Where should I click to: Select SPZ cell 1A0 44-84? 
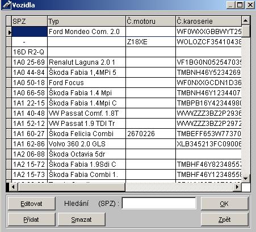point(30,73)
